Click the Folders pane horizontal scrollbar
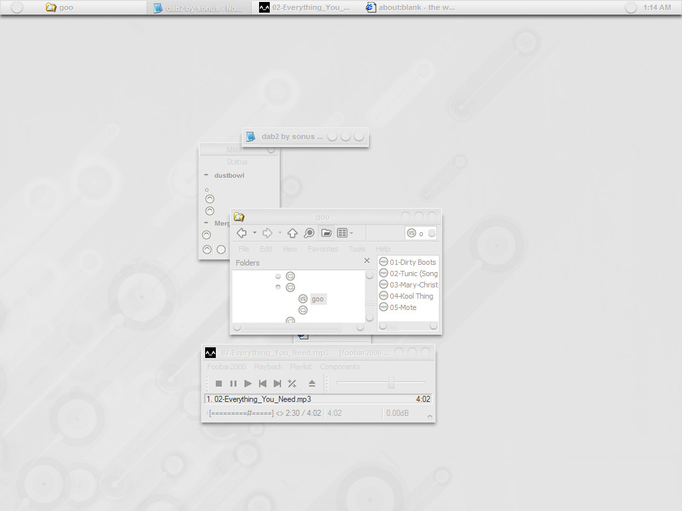Screen dimensions: 682x511 (x=290, y=327)
